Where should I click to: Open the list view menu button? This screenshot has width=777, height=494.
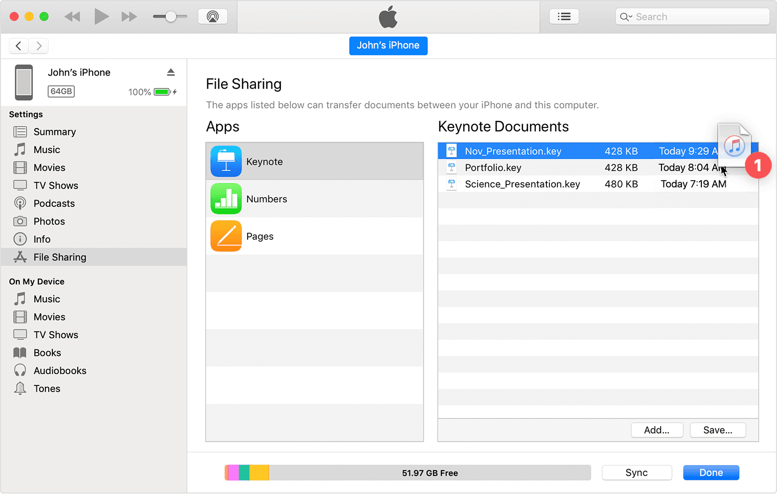pyautogui.click(x=564, y=17)
